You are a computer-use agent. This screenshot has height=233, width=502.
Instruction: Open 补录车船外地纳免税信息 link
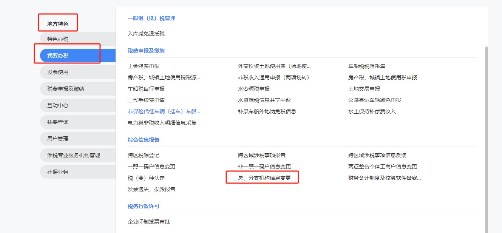(267, 111)
